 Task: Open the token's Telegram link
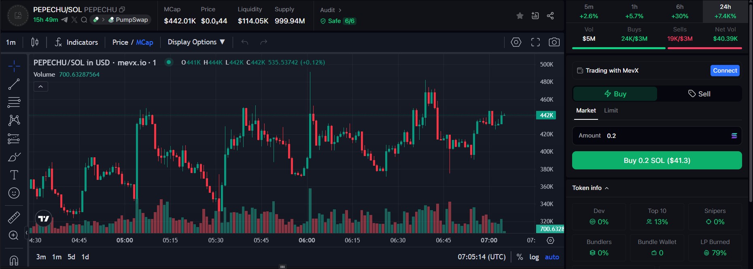[x=64, y=20]
